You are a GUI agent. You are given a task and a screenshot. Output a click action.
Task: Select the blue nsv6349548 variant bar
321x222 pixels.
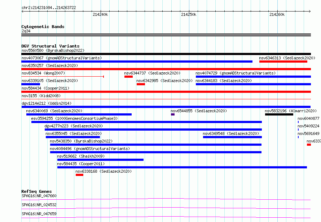point(232,137)
